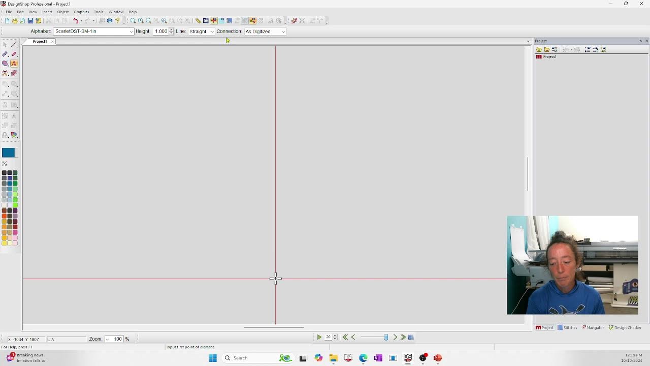Viewport: 650px width, 366px height.
Task: Switch to the Navigator panel tab
Action: click(x=593, y=328)
